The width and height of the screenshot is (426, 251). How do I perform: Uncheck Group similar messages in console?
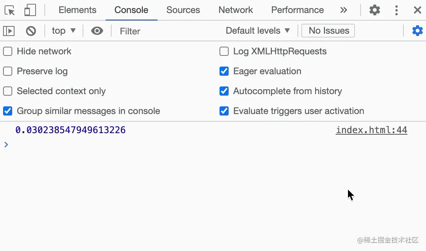(8, 111)
